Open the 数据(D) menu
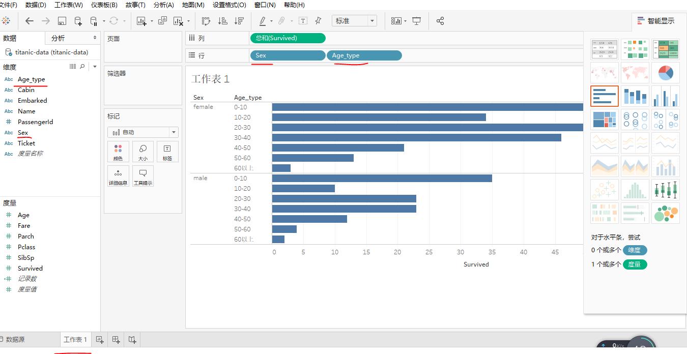This screenshot has width=687, height=354. (x=36, y=5)
